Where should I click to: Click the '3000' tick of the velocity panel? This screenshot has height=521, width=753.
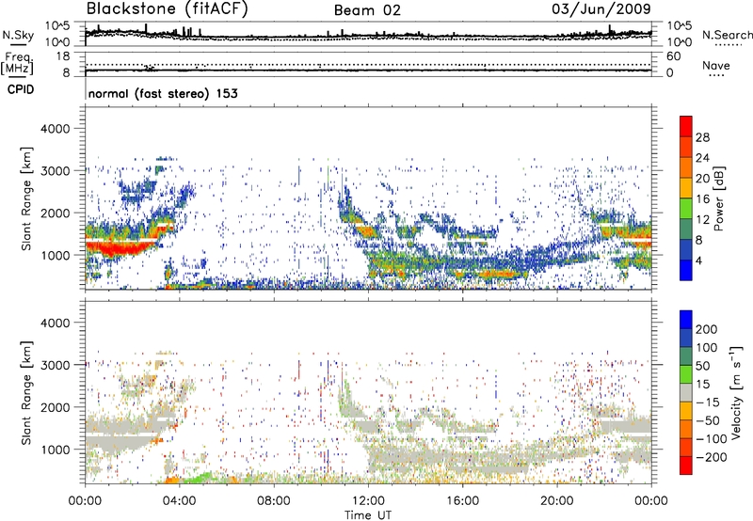[x=55, y=365]
